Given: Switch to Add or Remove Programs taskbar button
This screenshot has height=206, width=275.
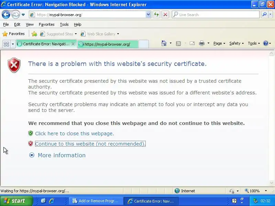Looking at the screenshot, I should [96, 201].
